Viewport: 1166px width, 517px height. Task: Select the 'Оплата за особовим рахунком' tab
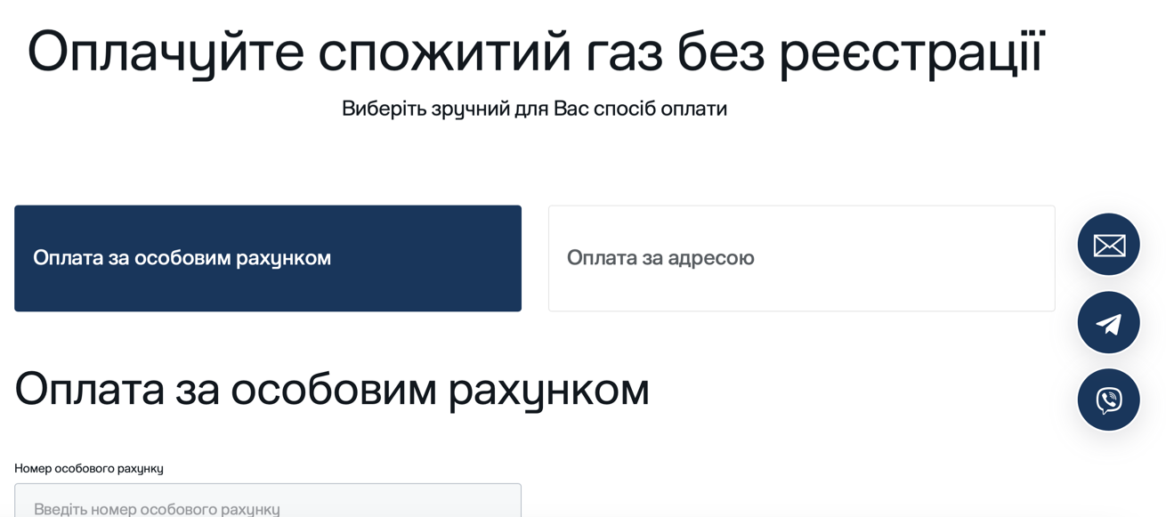[267, 258]
